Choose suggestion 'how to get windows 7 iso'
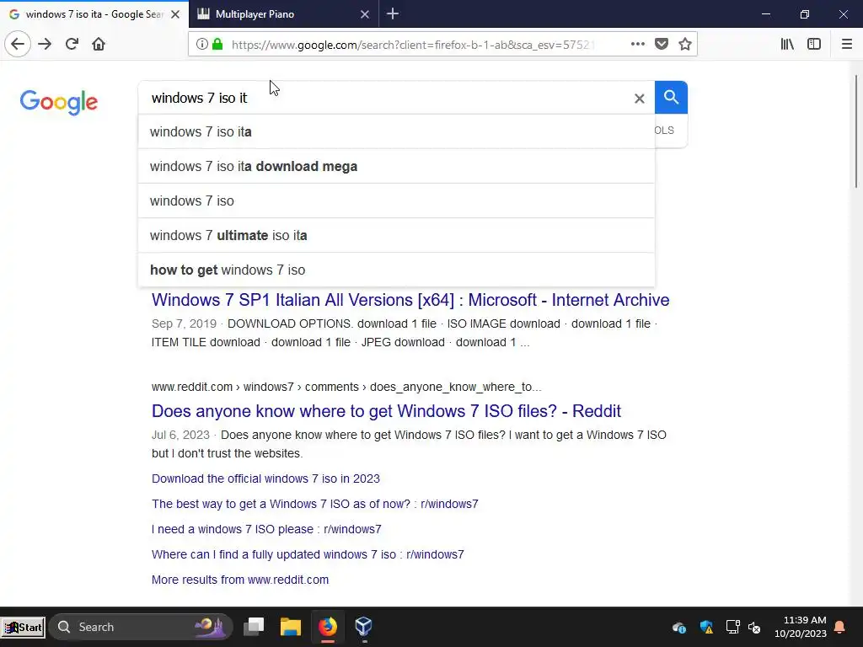The width and height of the screenshot is (863, 647). (x=396, y=270)
